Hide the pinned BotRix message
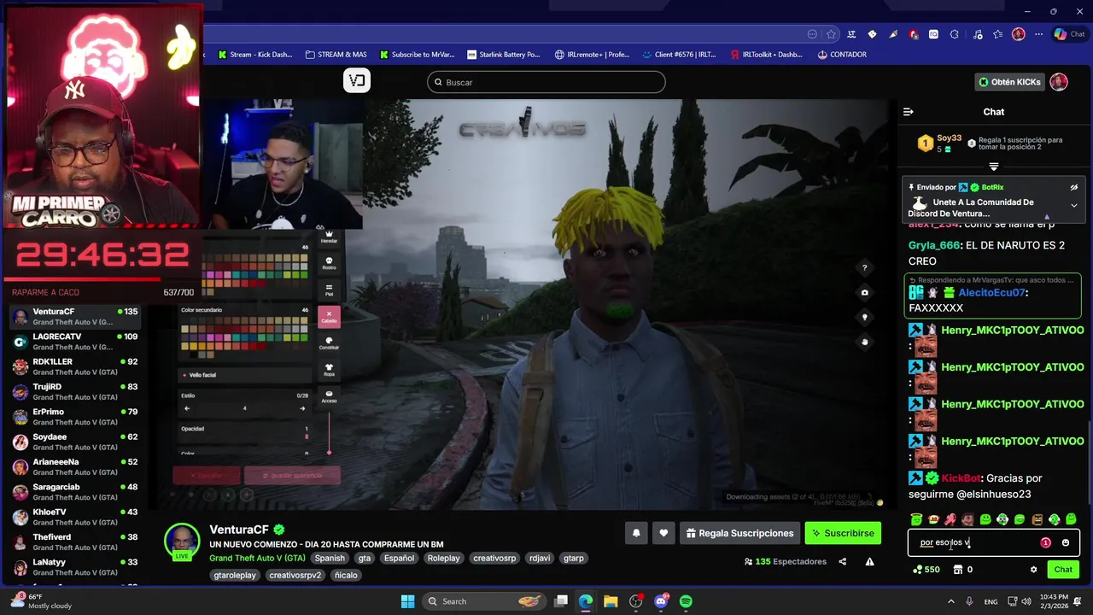1093x615 pixels. click(x=1074, y=187)
